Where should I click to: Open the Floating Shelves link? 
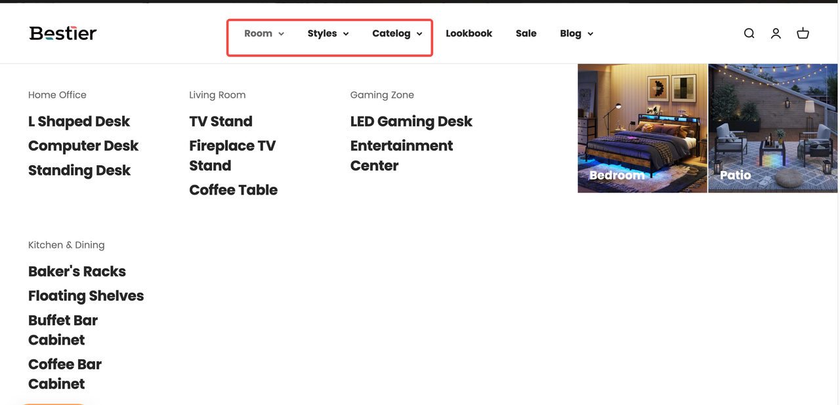86,296
